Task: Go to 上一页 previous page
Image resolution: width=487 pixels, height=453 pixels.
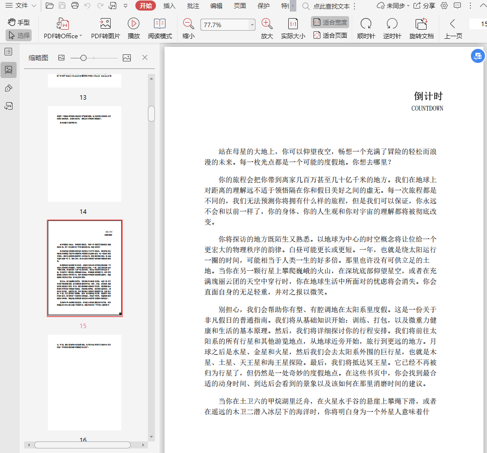Action: coord(453,29)
